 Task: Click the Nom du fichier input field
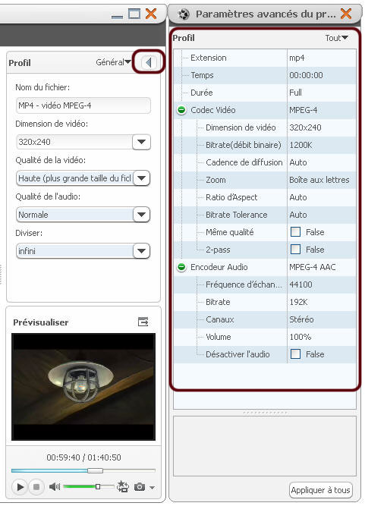pyautogui.click(x=83, y=105)
